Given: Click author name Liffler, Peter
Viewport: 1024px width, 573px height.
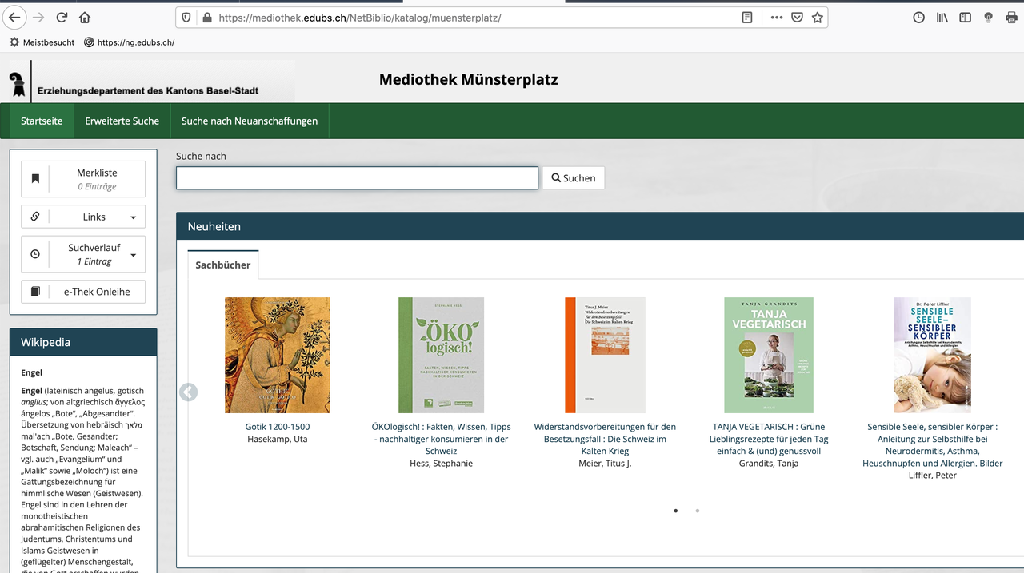Looking at the screenshot, I should click(933, 476).
